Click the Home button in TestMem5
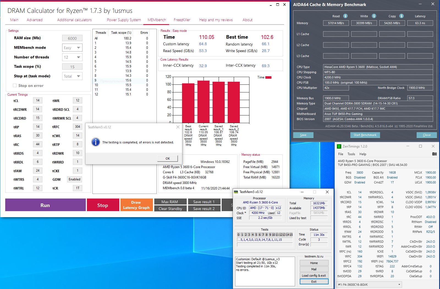Viewport: 440px width, 289px height. coord(314,263)
